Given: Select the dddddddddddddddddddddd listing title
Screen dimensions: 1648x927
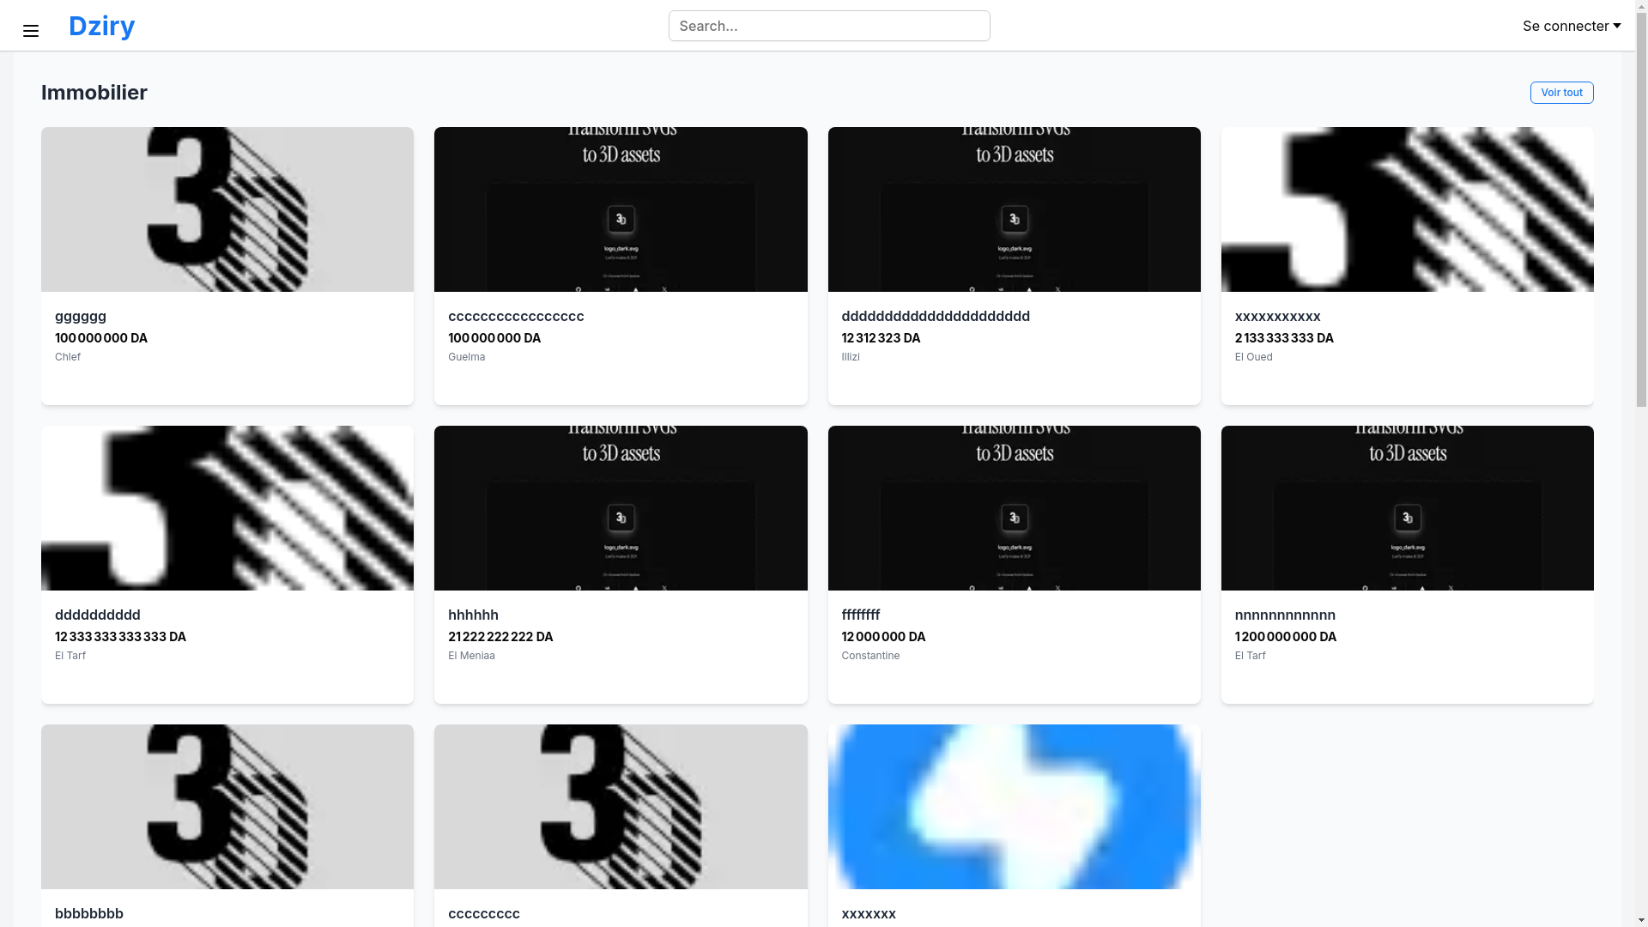Looking at the screenshot, I should pos(936,316).
